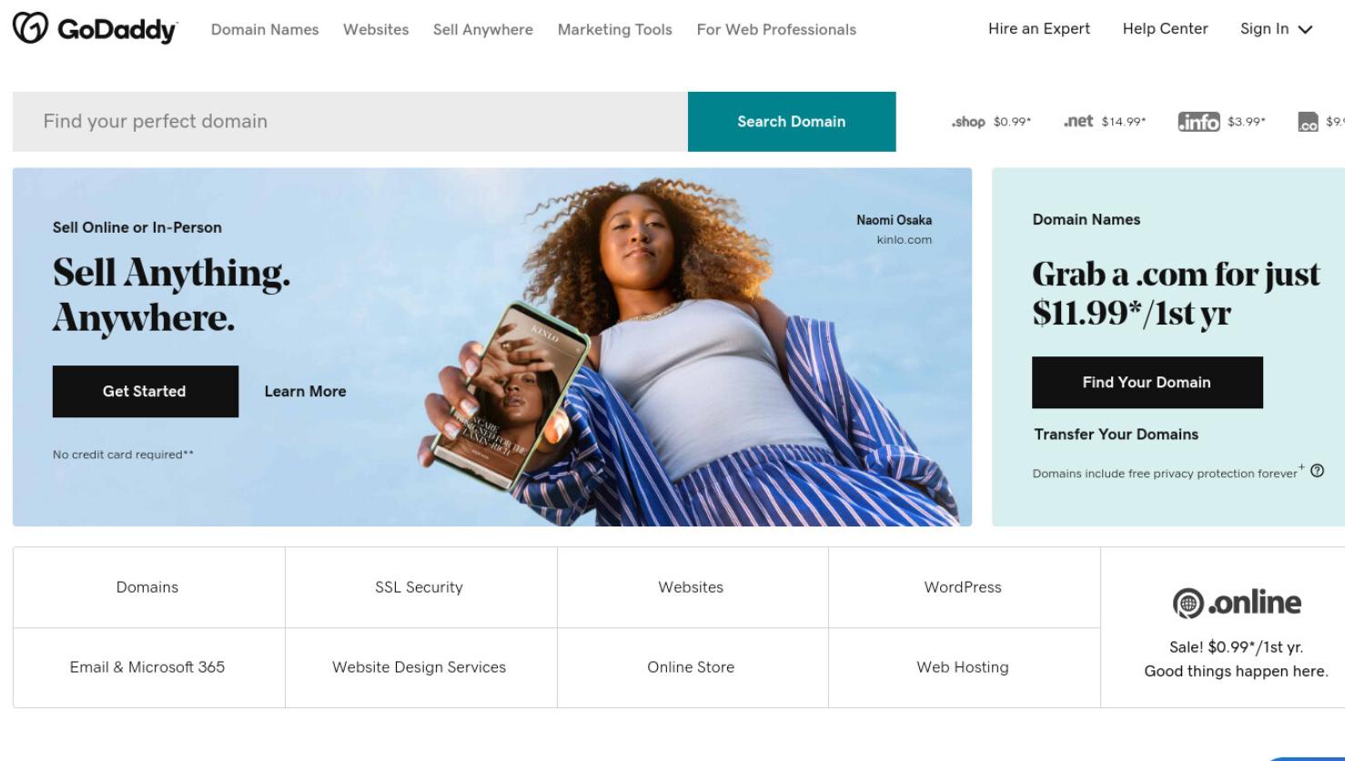
Task: Click the .co domain logo
Action: (1308, 122)
